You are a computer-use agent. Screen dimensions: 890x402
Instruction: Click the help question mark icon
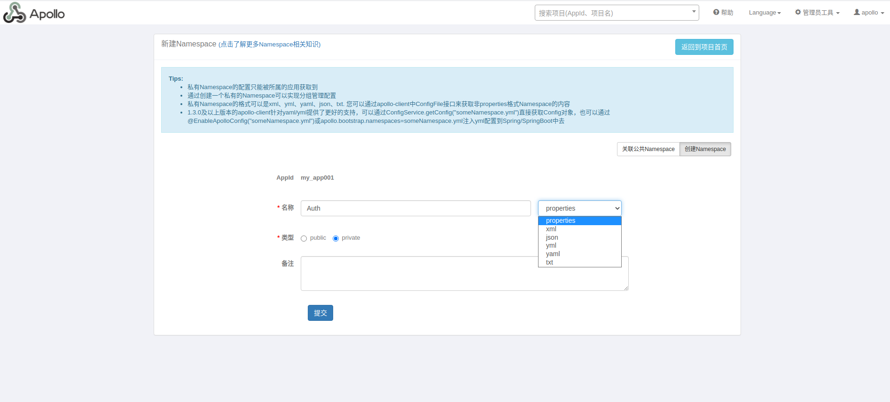click(x=716, y=12)
